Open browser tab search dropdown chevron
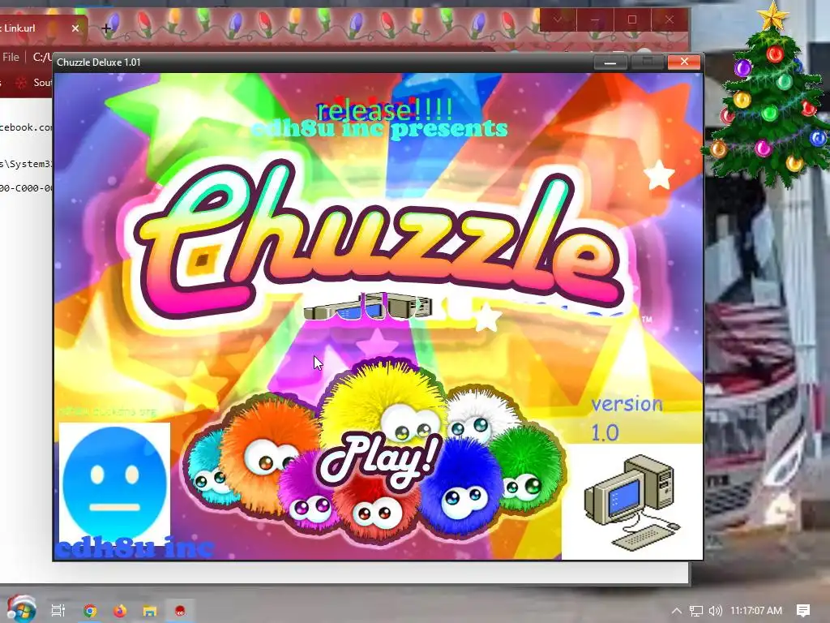The image size is (830, 623). pos(558,19)
